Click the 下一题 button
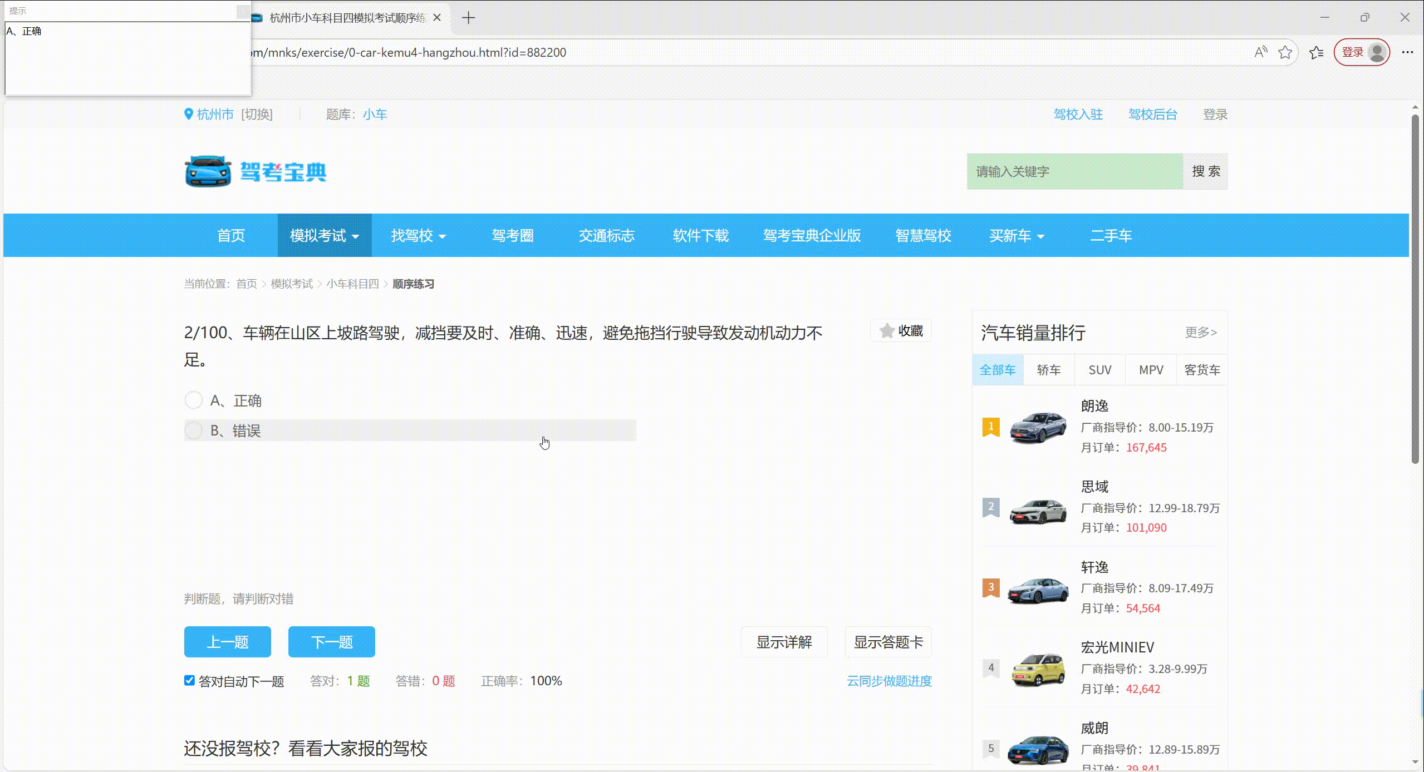The width and height of the screenshot is (1424, 772). (x=331, y=641)
